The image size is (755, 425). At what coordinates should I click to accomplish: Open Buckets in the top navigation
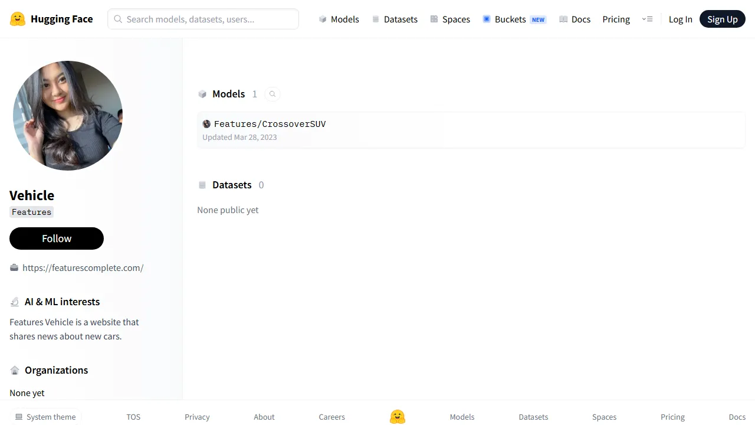[x=514, y=19]
